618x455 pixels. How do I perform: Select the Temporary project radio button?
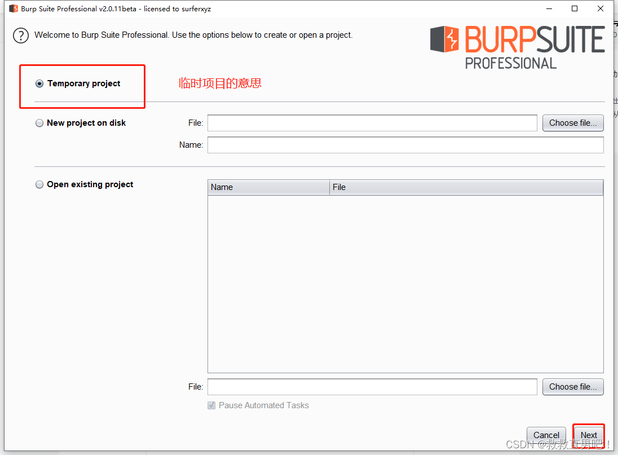click(39, 83)
